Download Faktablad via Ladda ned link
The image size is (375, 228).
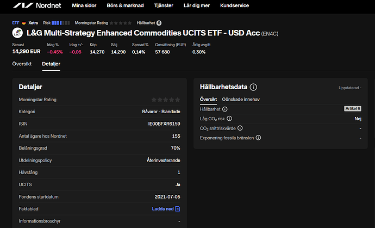tap(166, 209)
